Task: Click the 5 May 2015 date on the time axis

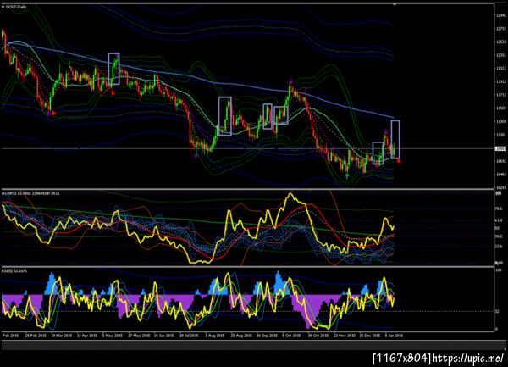Action: point(113,336)
